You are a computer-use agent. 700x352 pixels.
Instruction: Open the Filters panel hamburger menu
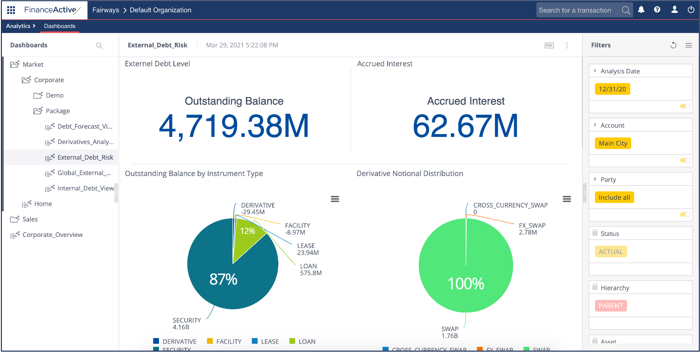pos(689,46)
